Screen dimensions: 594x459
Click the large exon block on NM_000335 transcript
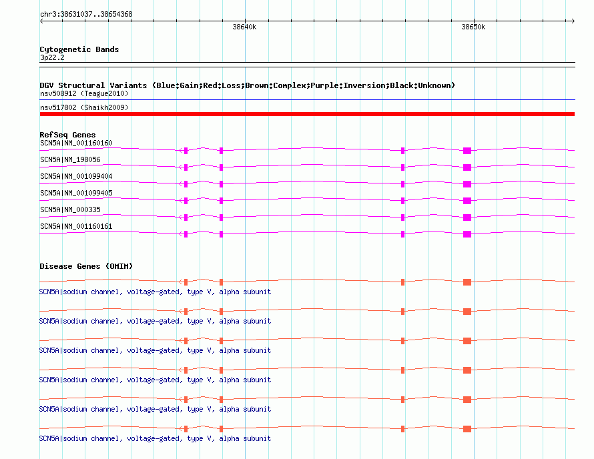pyautogui.click(x=467, y=217)
